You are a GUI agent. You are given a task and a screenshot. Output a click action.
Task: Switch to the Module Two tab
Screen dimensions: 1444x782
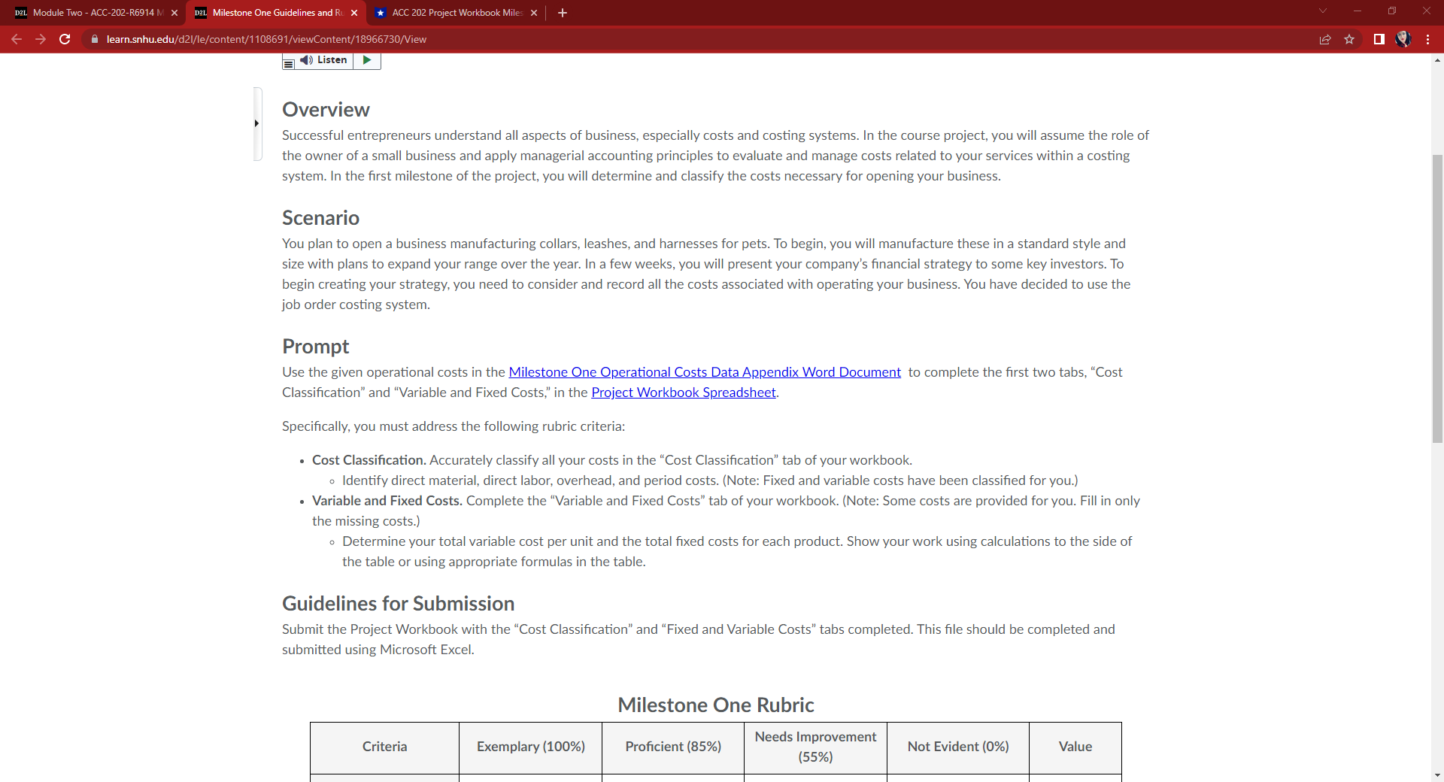point(90,12)
